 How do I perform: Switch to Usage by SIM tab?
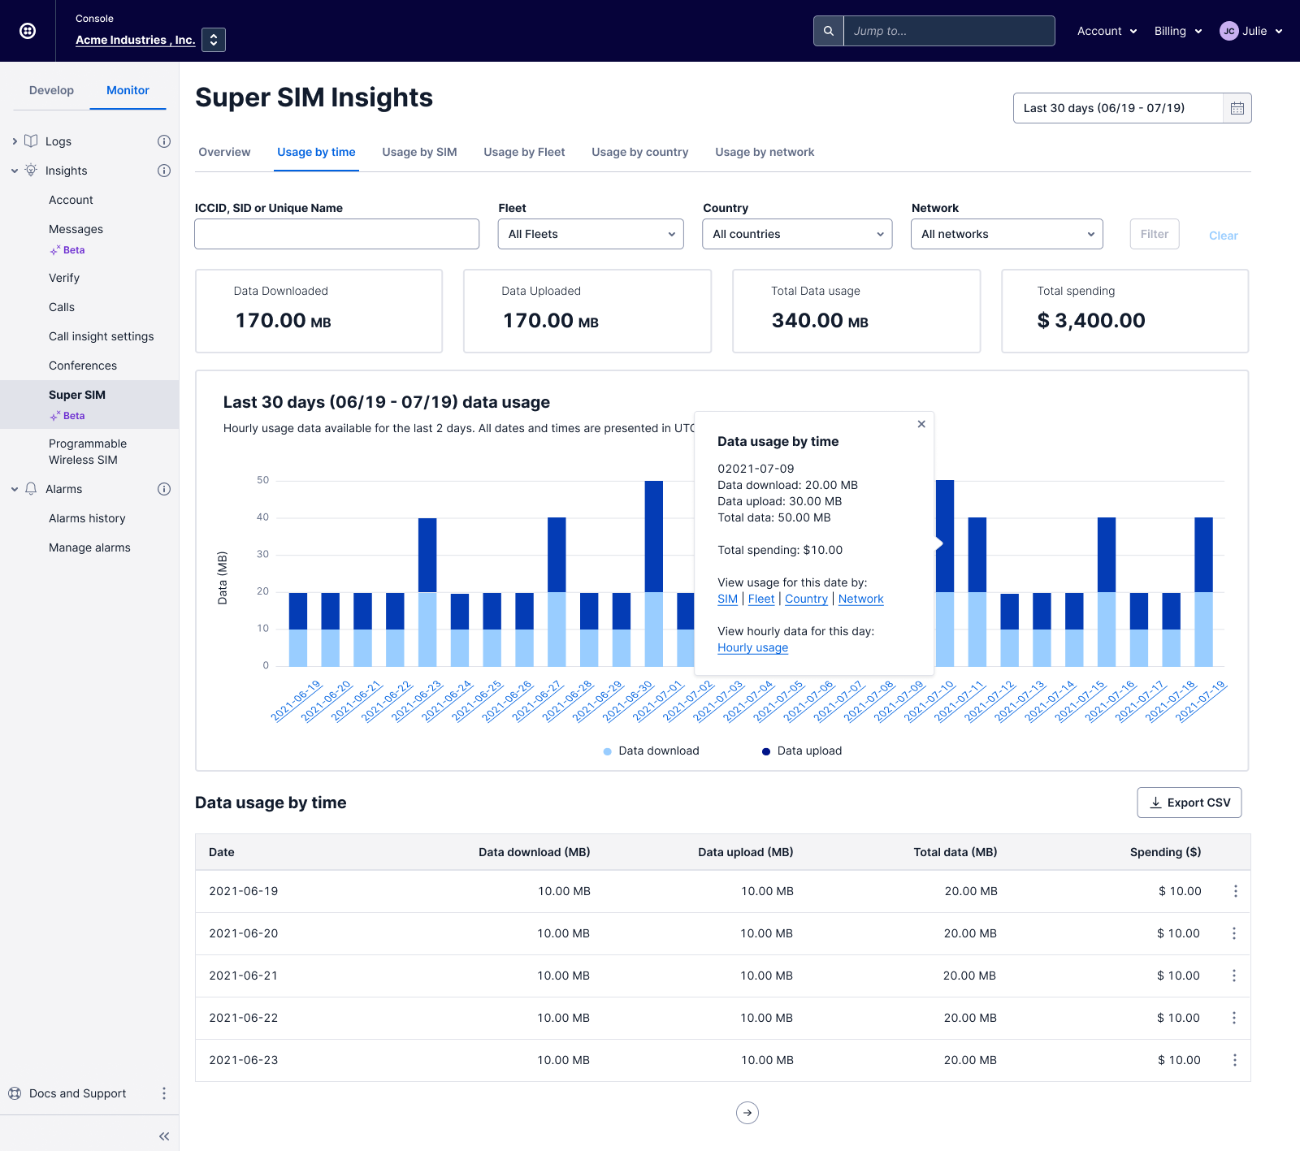(419, 152)
